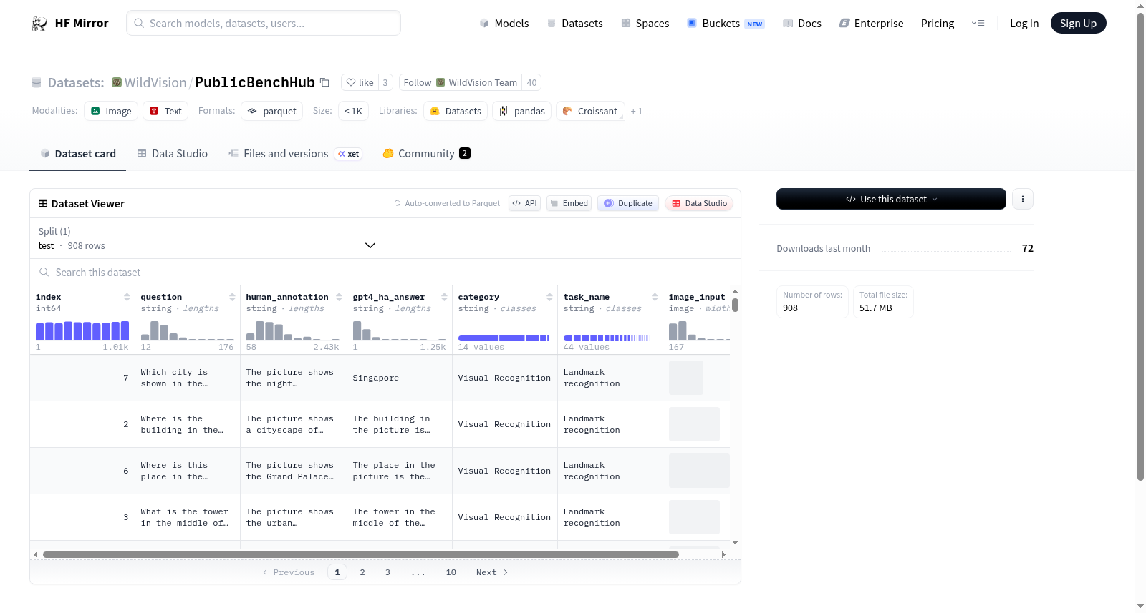Sort the task_name column using its sort arrows

tap(655, 297)
